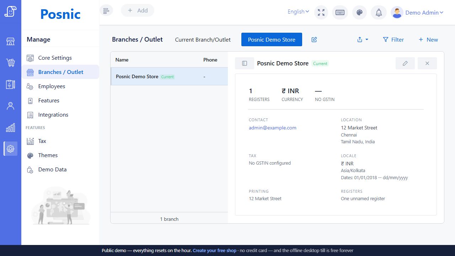Screen dimensions: 455x256
Task: Follow the Create your free shop link
Action: [x=214, y=250]
